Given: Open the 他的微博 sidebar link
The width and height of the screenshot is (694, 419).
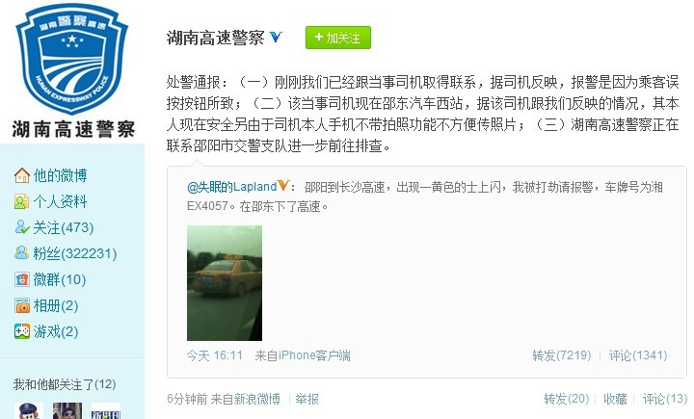Looking at the screenshot, I should 60,175.
